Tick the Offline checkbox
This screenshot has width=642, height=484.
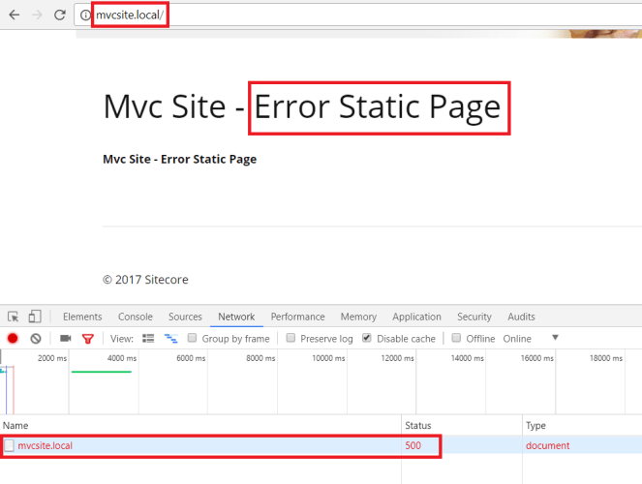click(458, 339)
